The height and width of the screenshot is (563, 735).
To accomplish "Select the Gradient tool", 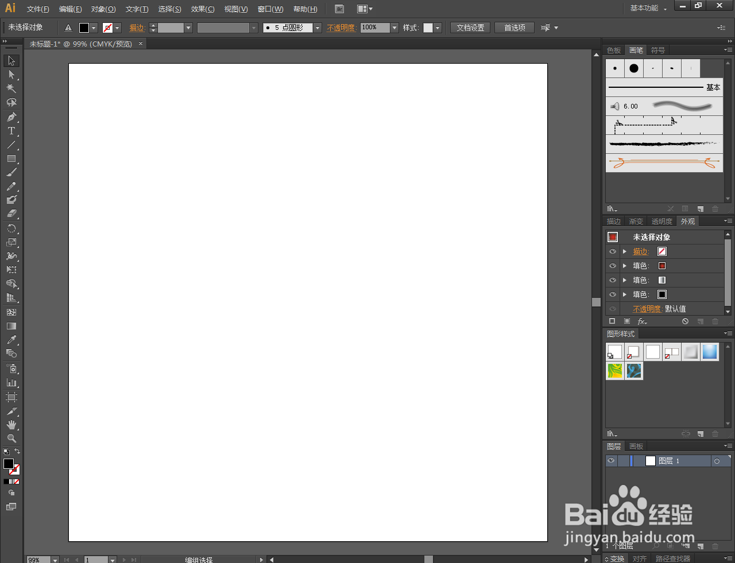I will click(x=11, y=326).
